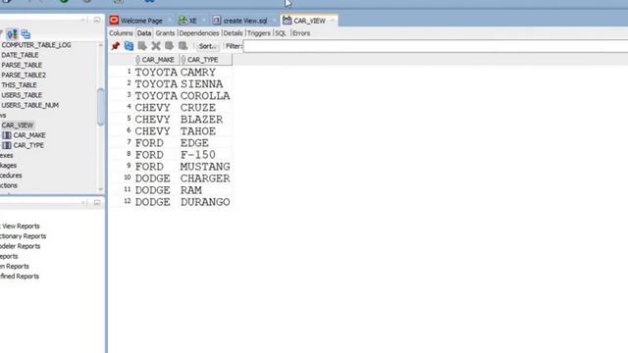The width and height of the screenshot is (628, 353).
Task: Click the BLAZER cell
Action: [x=205, y=120]
